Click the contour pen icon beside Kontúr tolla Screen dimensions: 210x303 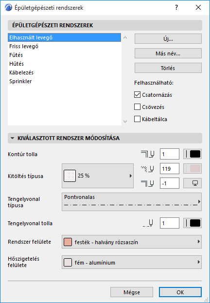tap(147, 154)
